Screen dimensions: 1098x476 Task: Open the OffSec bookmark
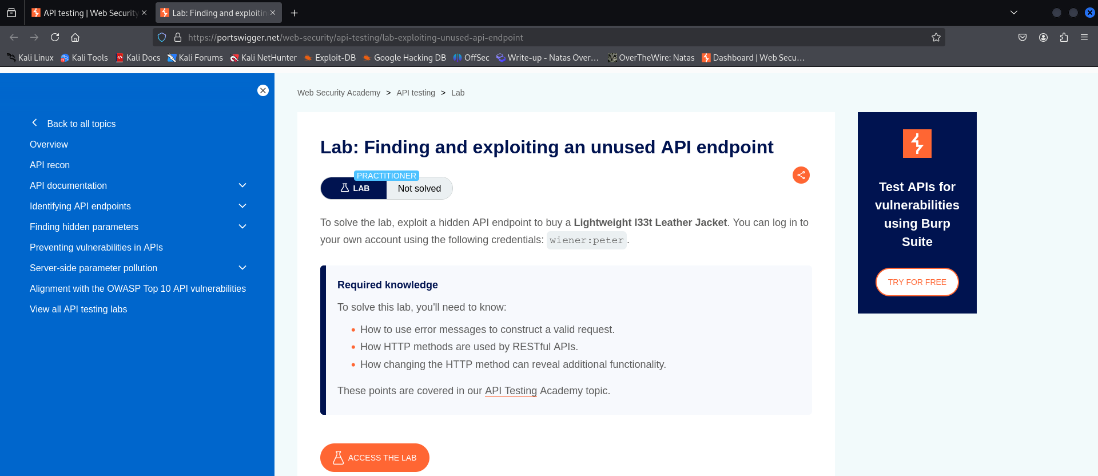pos(471,58)
